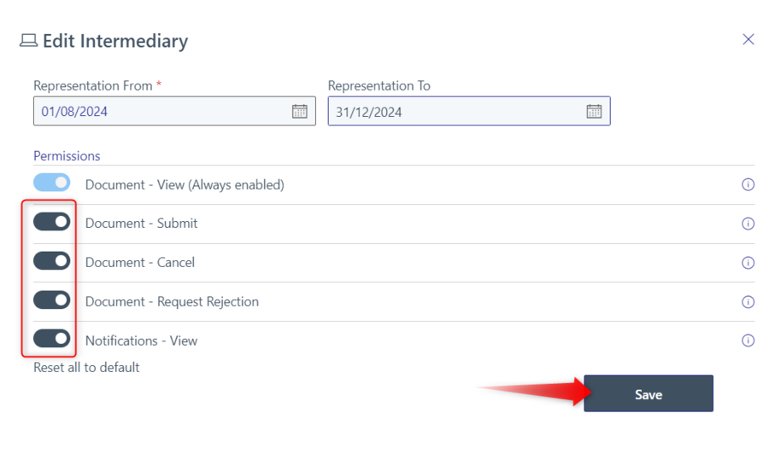
Task: Toggle the Document - Cancel permission switch
Action: 52,261
